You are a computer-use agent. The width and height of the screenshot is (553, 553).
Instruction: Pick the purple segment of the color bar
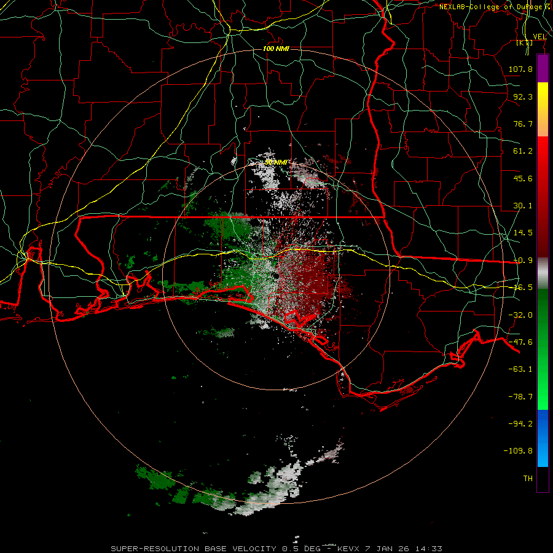(543, 68)
